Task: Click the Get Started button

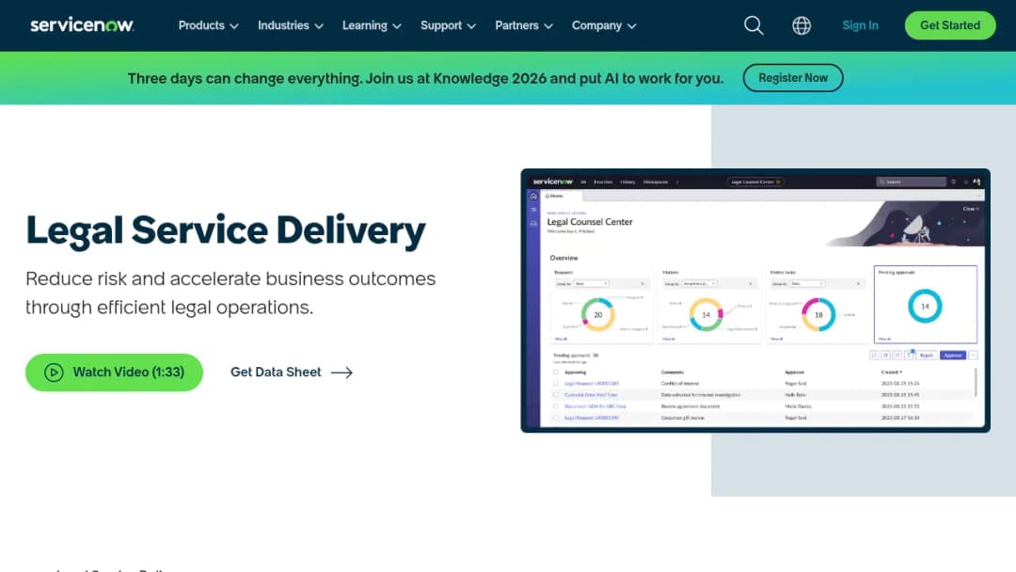Action: [x=950, y=25]
